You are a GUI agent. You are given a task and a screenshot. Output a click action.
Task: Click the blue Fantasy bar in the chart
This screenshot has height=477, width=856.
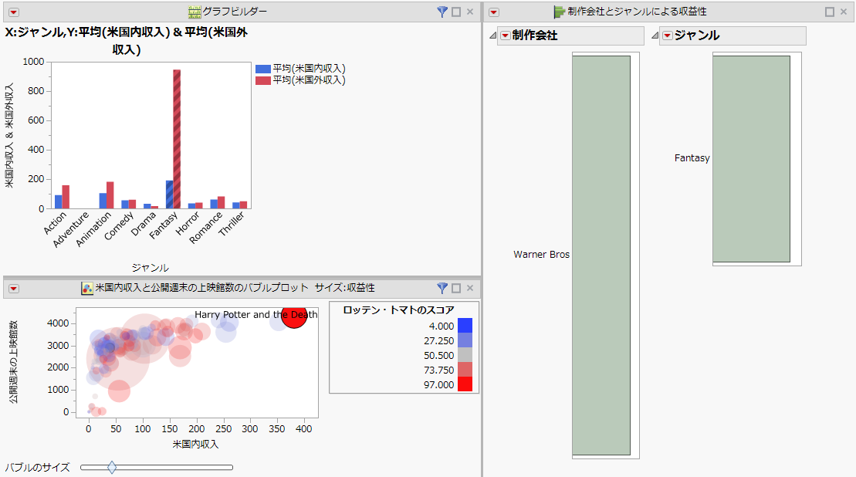pos(170,195)
